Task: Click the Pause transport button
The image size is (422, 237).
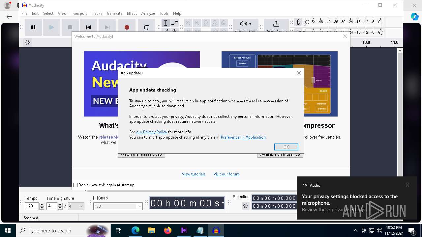Action: tap(33, 27)
